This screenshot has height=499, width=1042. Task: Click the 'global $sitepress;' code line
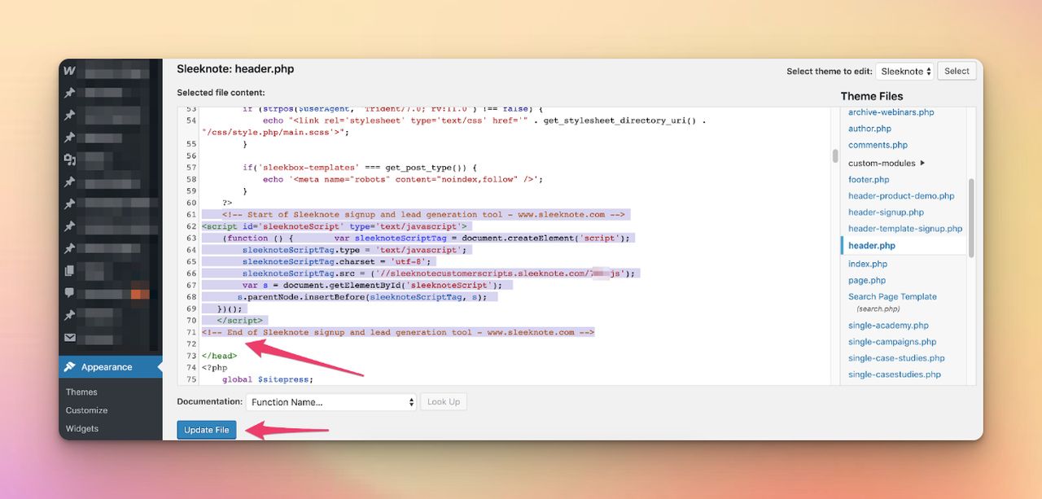267,379
